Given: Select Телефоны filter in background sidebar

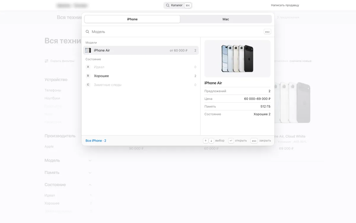Looking at the screenshot, I should (x=53, y=90).
